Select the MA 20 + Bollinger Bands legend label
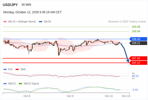The image size is (148, 100). [22, 22]
